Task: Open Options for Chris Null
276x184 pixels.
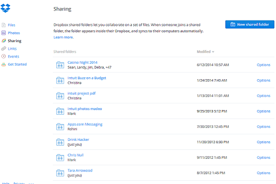Action: pos(263,157)
